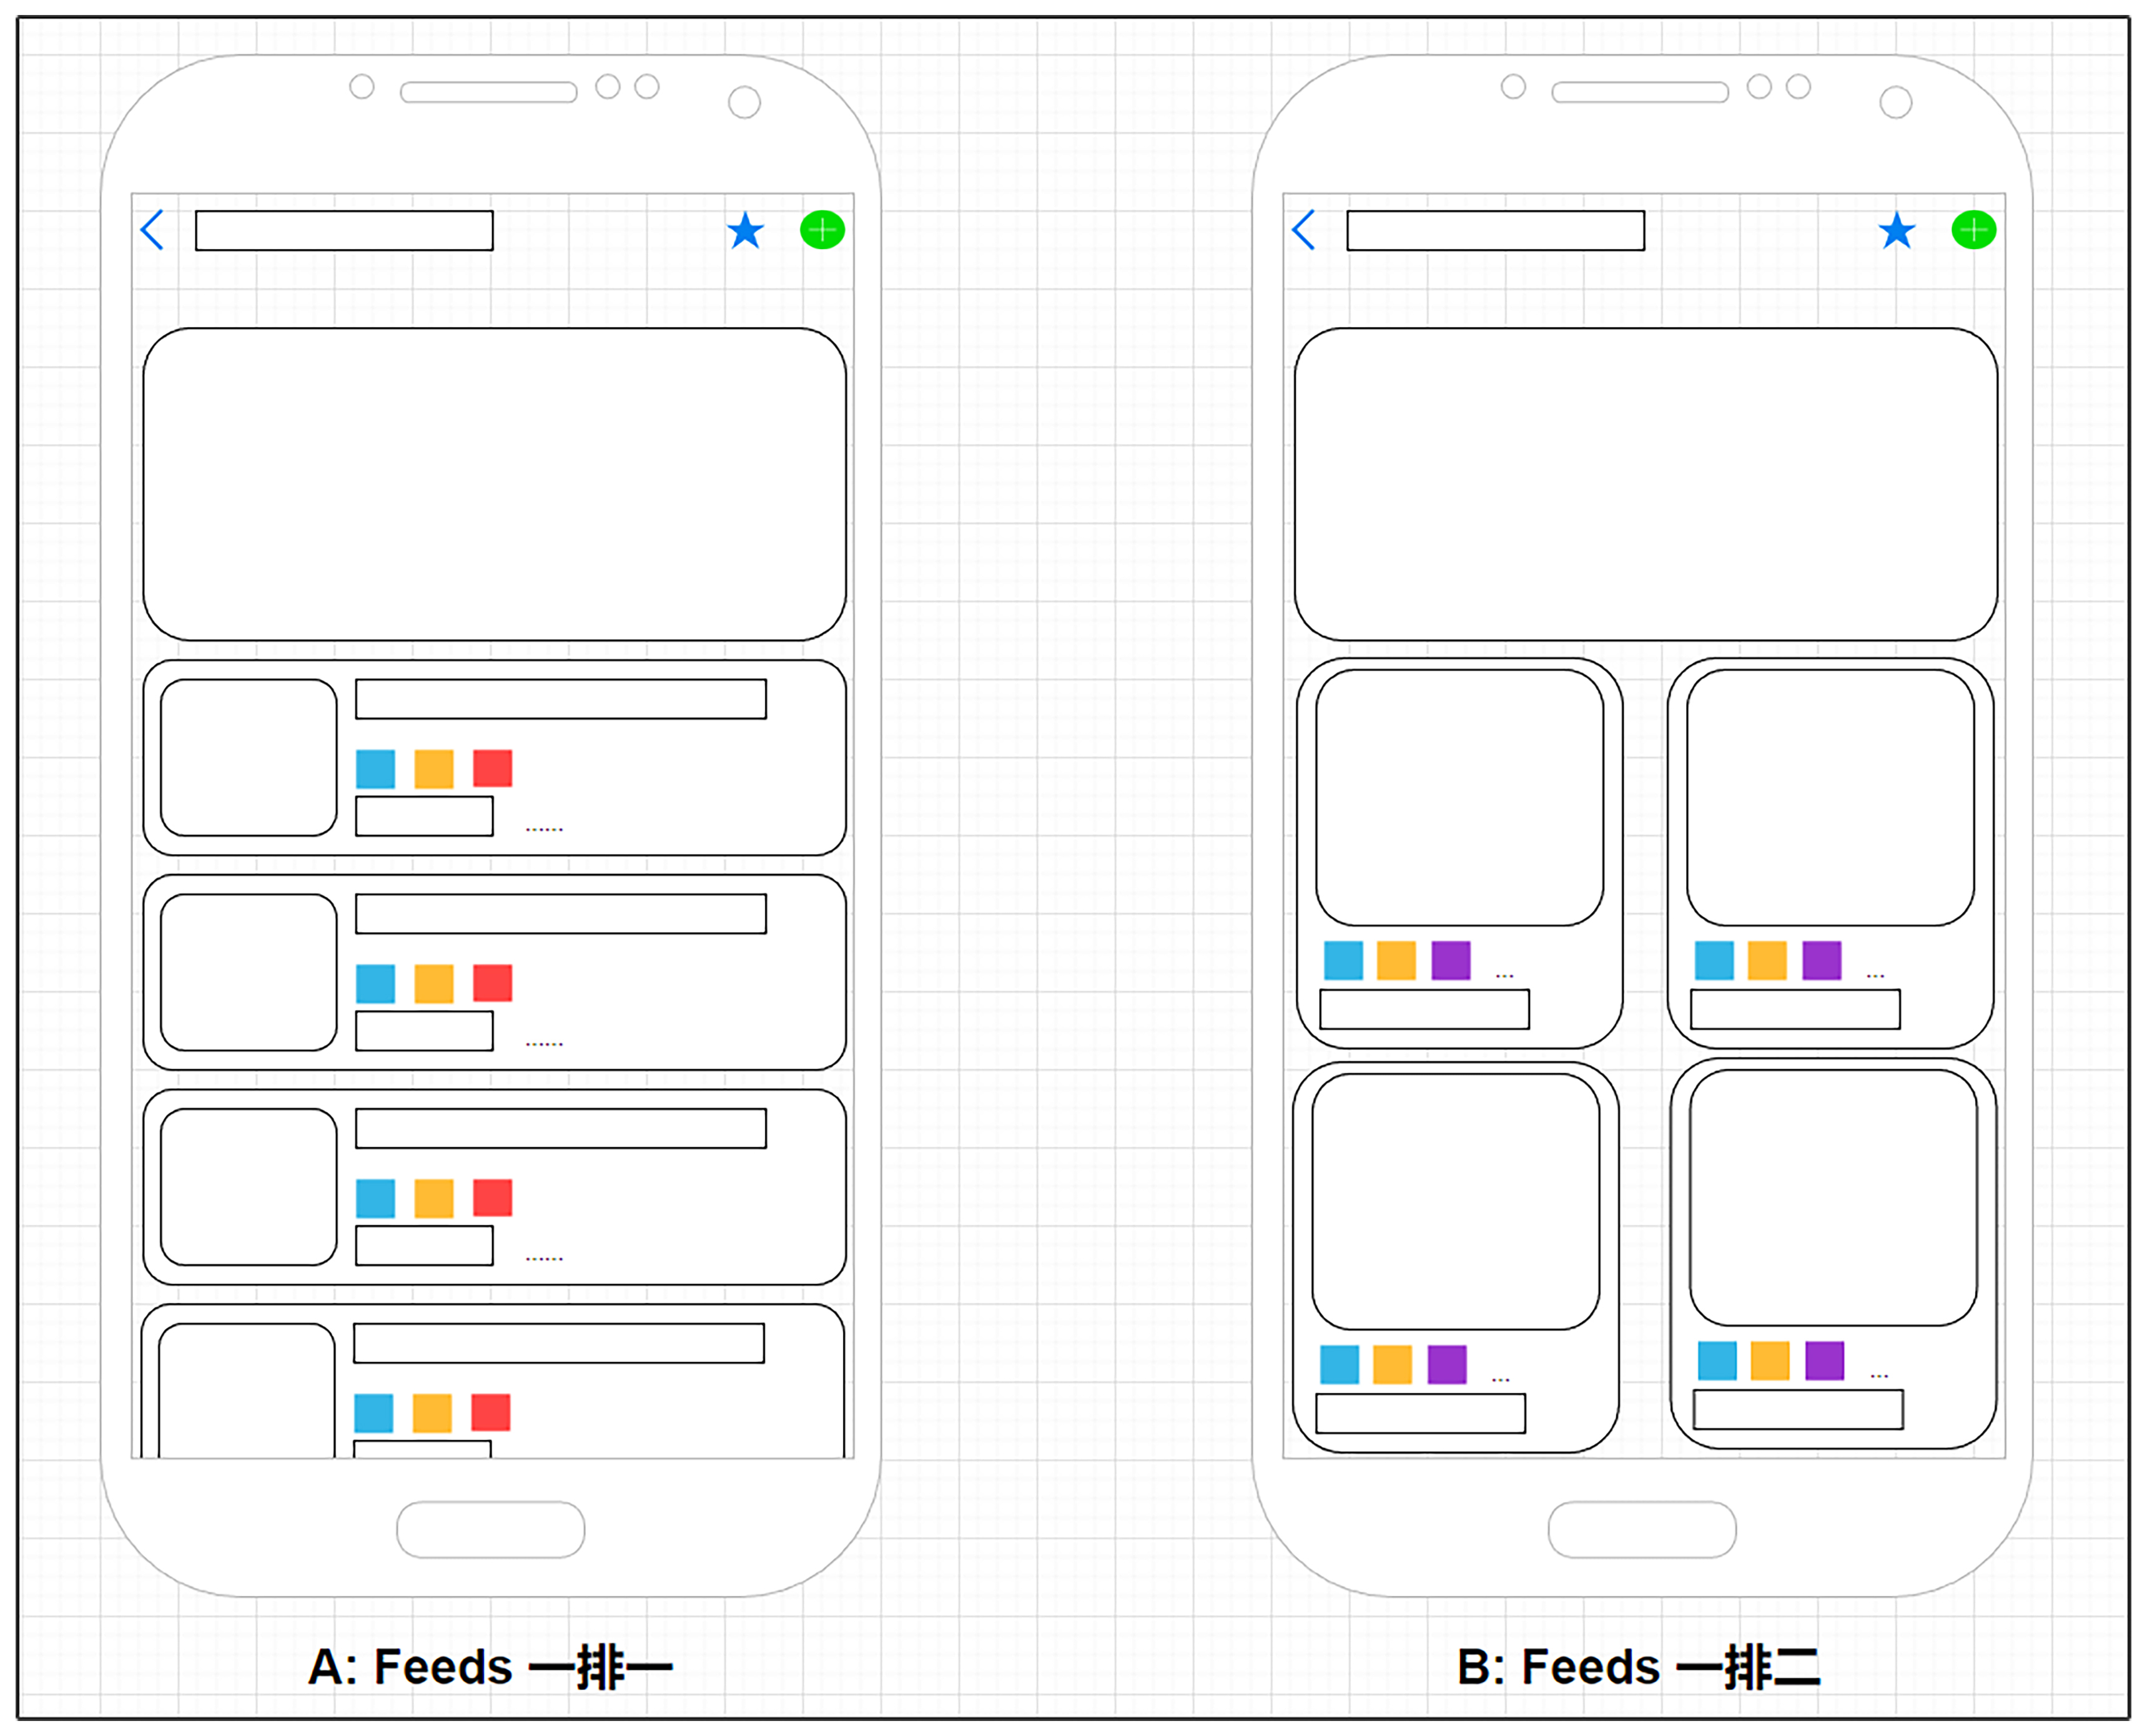Select title input box in phone B header

1496,230
